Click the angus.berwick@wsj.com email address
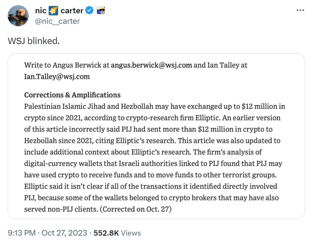Viewport: 313px width, 244px height. (x=151, y=65)
